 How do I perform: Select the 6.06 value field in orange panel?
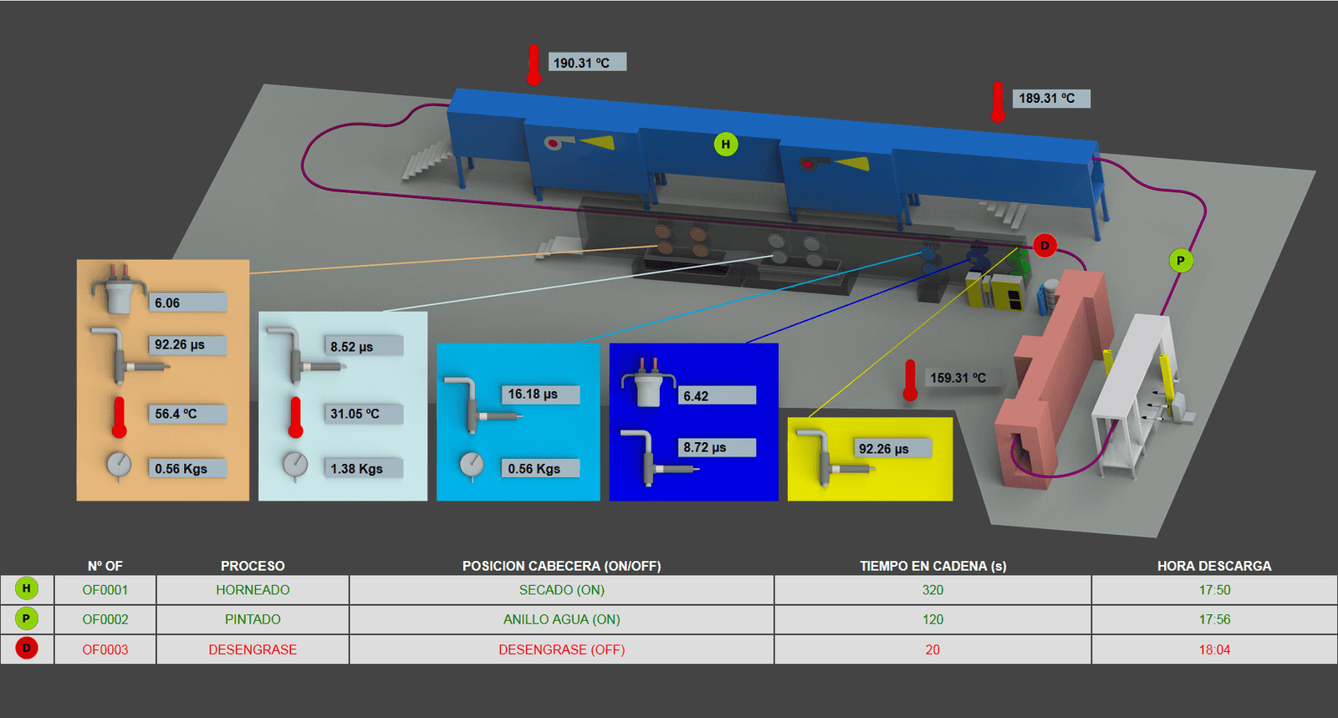pos(188,303)
